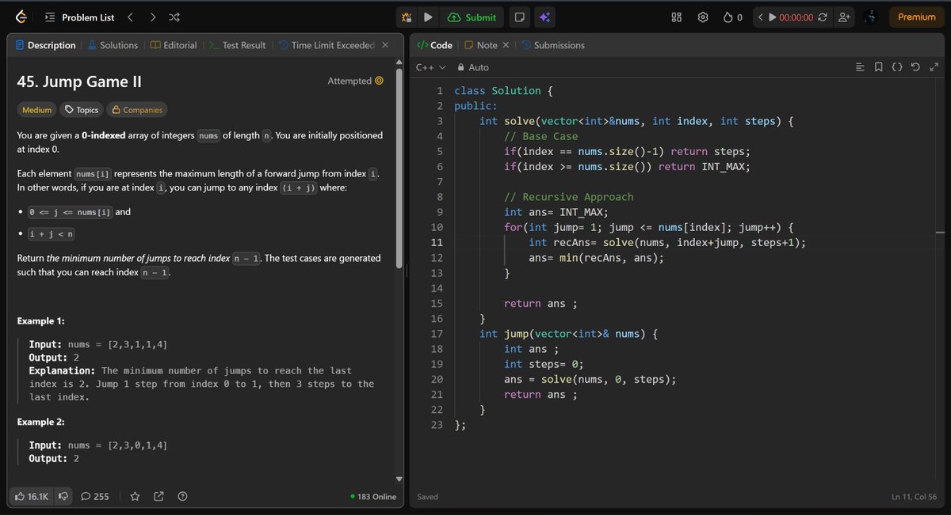951x515 pixels.
Task: Click the Attempted status icon
Action: (379, 81)
